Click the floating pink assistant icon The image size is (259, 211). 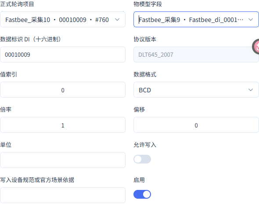click(x=255, y=47)
